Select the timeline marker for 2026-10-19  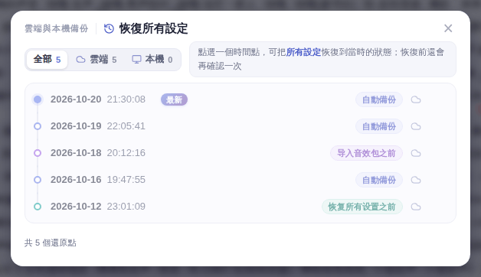click(38, 126)
